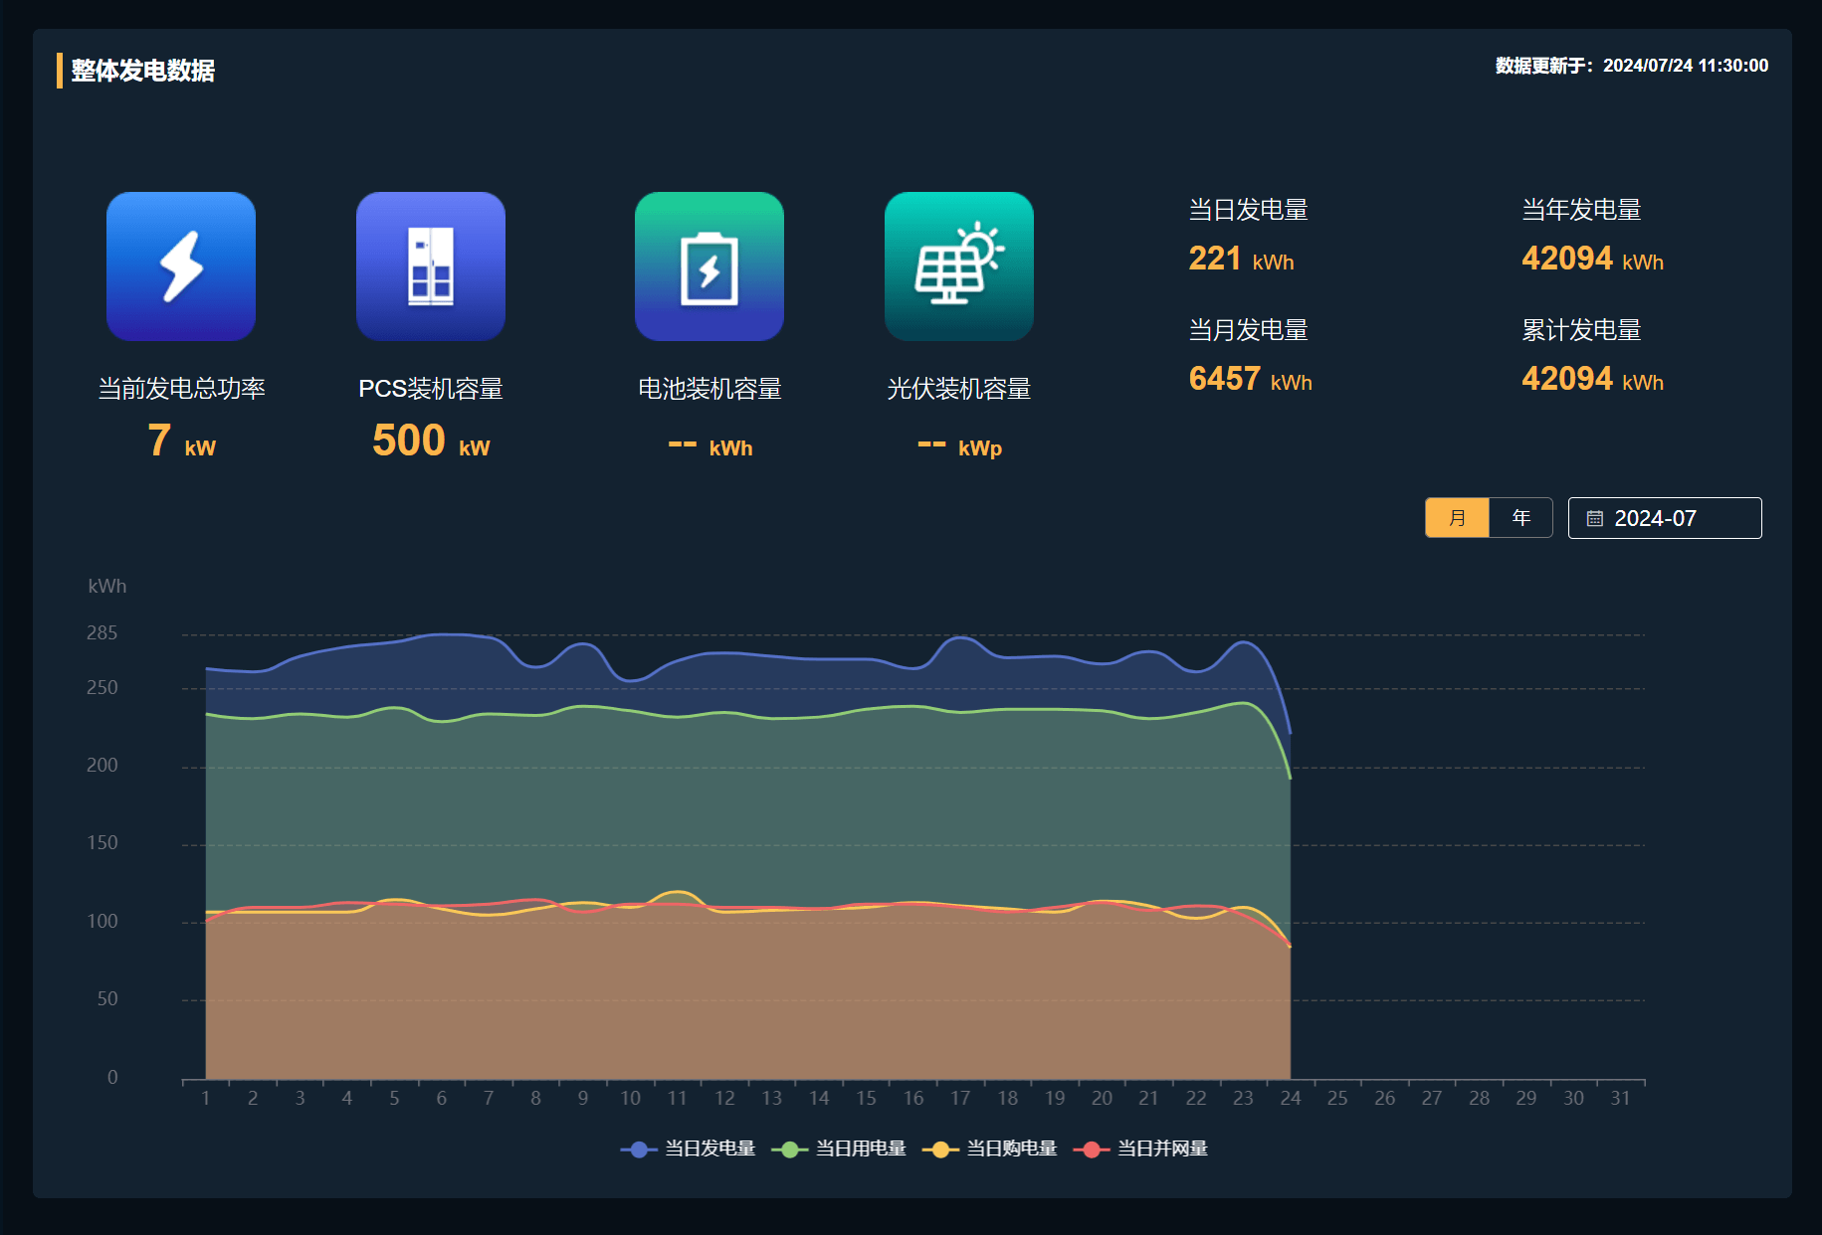Click the 累计发电量 stat label
Screen dimensions: 1822x1235
tap(1582, 330)
